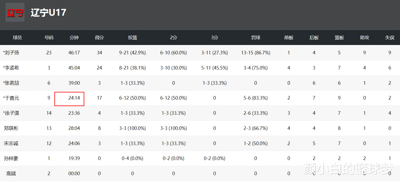Screen dimensions: 400x183
Task: Sort by the 得分 column header
Action: pyautogui.click(x=99, y=38)
